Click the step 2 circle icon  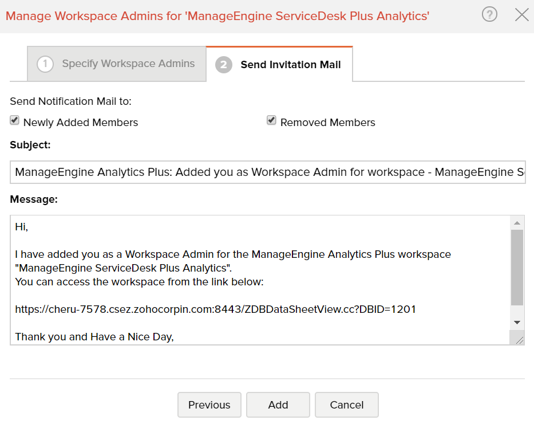224,64
